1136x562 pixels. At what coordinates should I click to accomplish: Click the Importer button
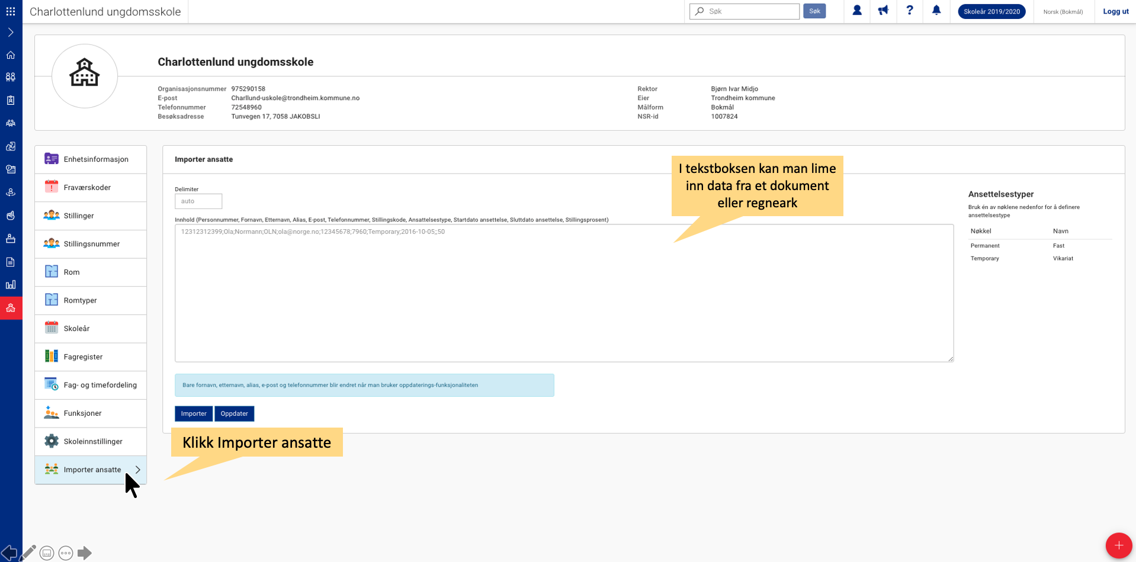coord(193,413)
